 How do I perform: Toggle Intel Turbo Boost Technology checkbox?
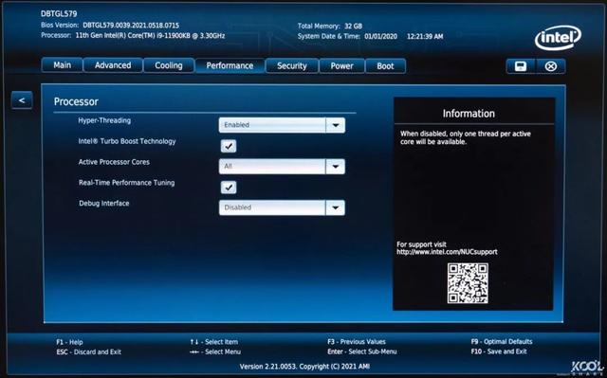click(x=229, y=146)
